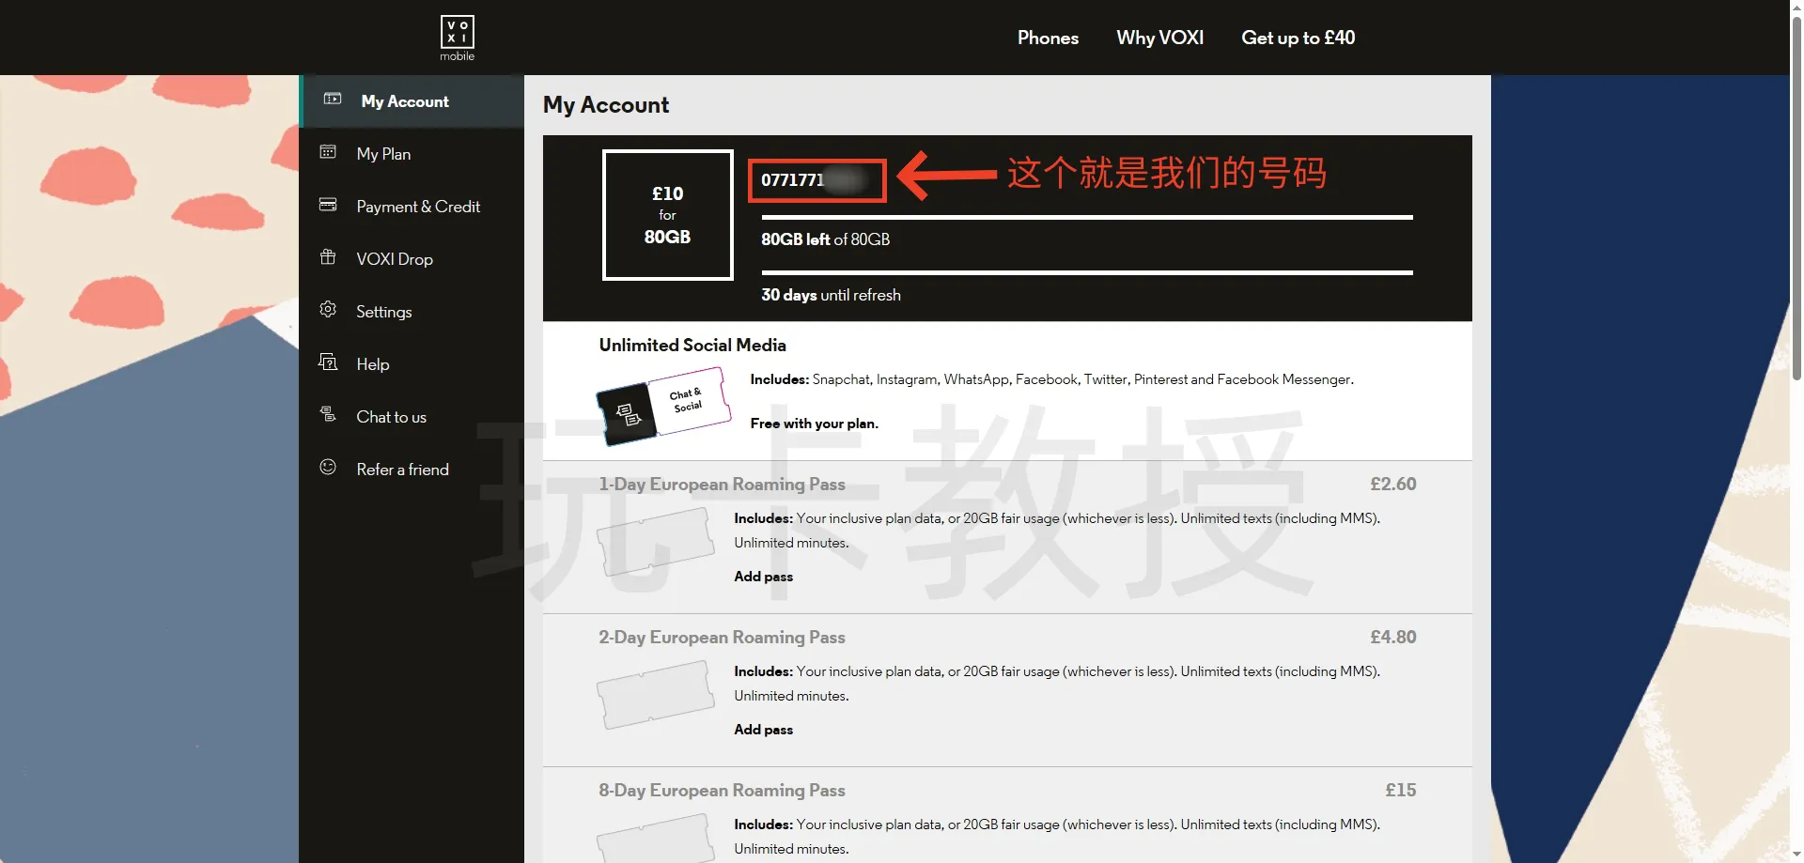Select the My Plan sidebar item
This screenshot has width=1804, height=863.
pyautogui.click(x=412, y=154)
